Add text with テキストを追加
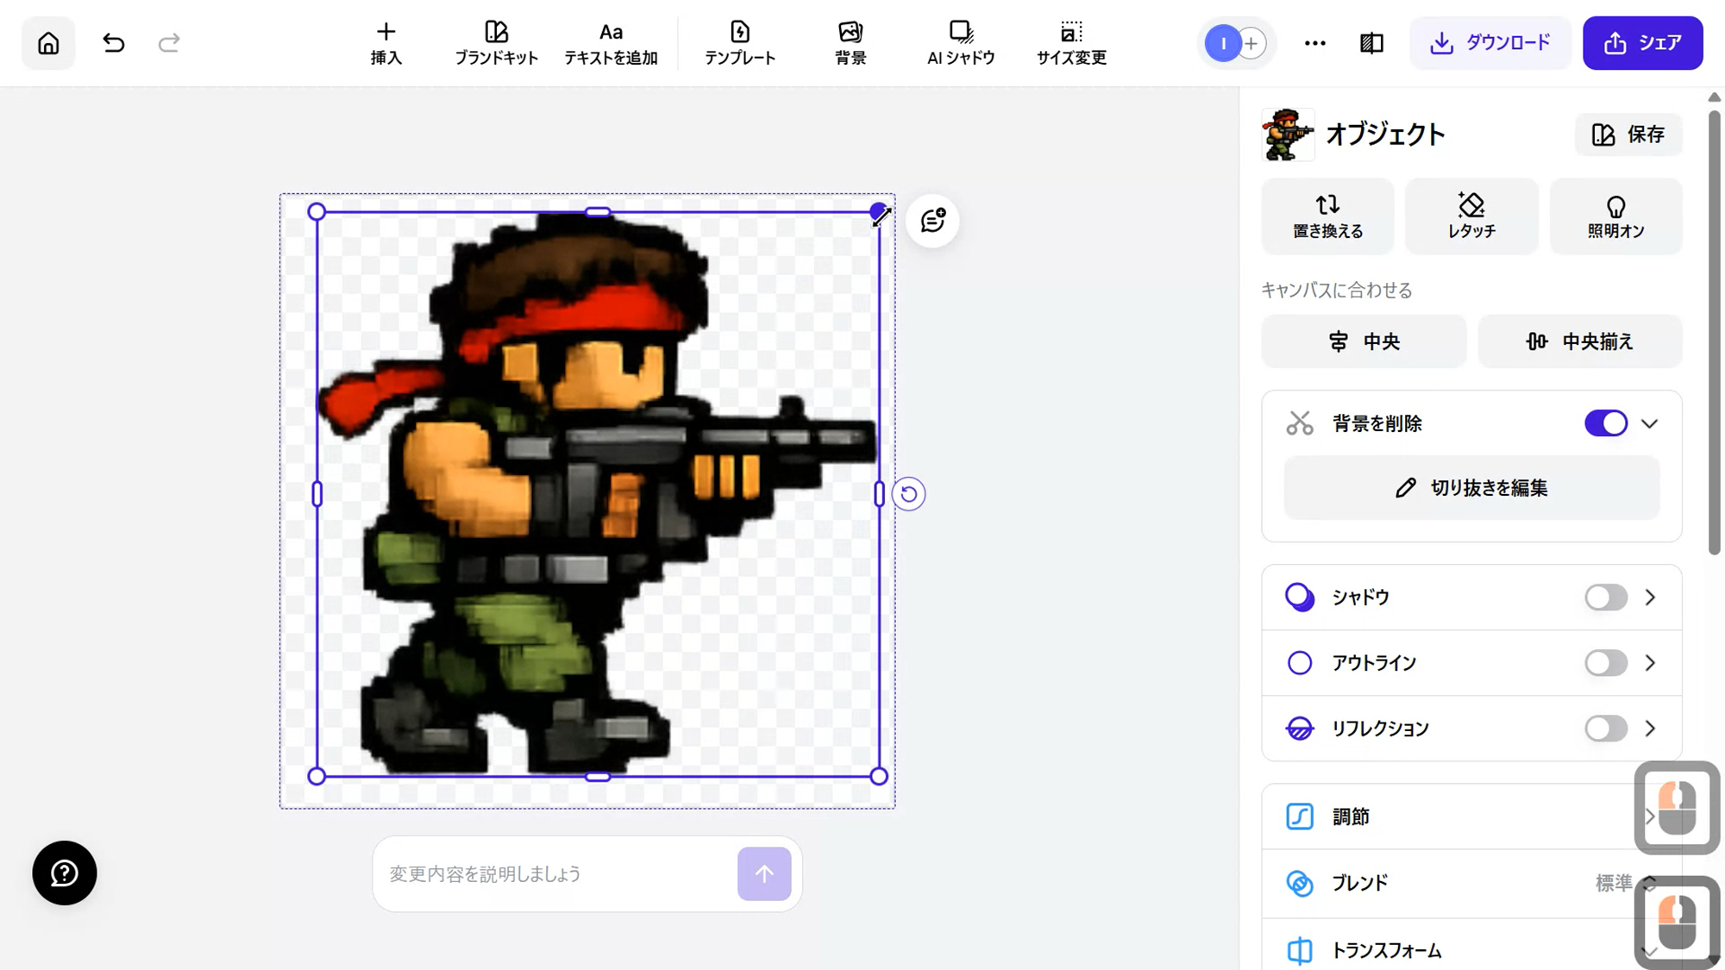The height and width of the screenshot is (970, 1725). 611,43
